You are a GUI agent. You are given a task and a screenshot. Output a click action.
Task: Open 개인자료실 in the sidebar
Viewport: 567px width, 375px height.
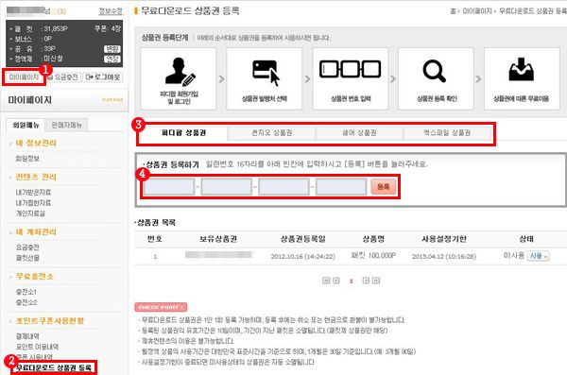(30, 213)
